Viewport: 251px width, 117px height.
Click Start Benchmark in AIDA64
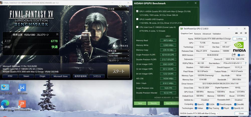[171, 103]
